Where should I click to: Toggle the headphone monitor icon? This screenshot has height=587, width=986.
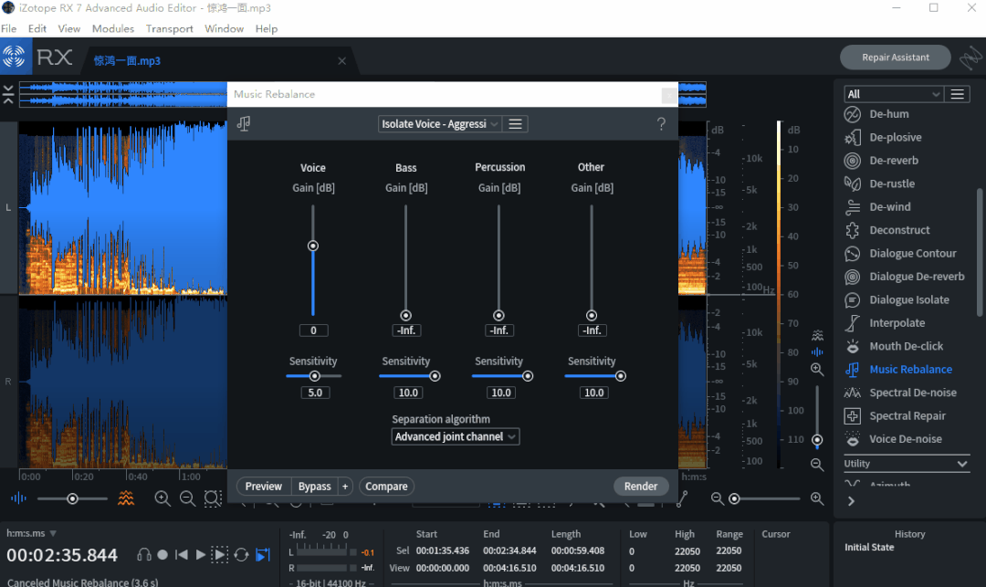pos(144,555)
